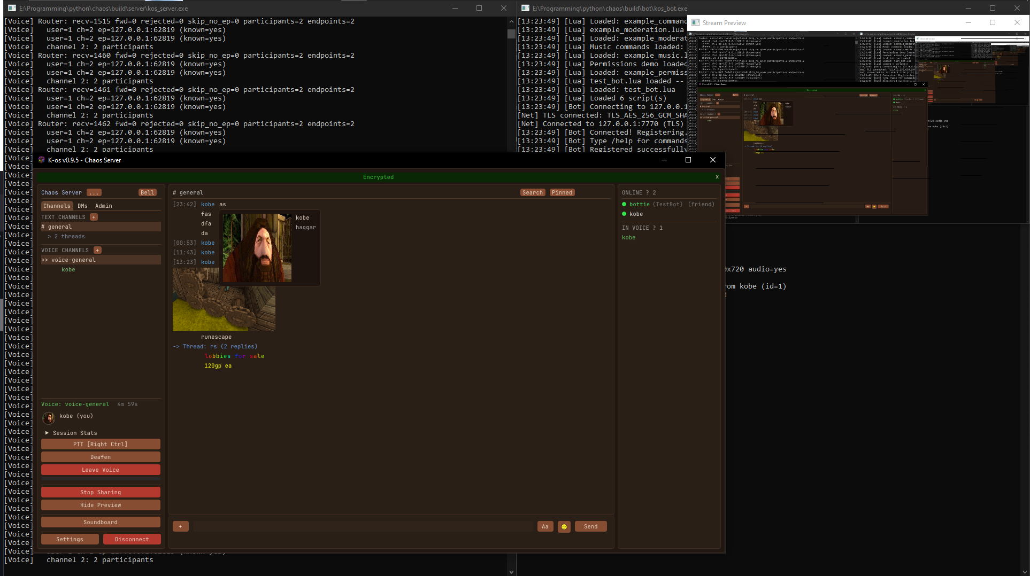Click kobe under IN VOICE list
Screen dimensions: 1030x576
(x=629, y=238)
